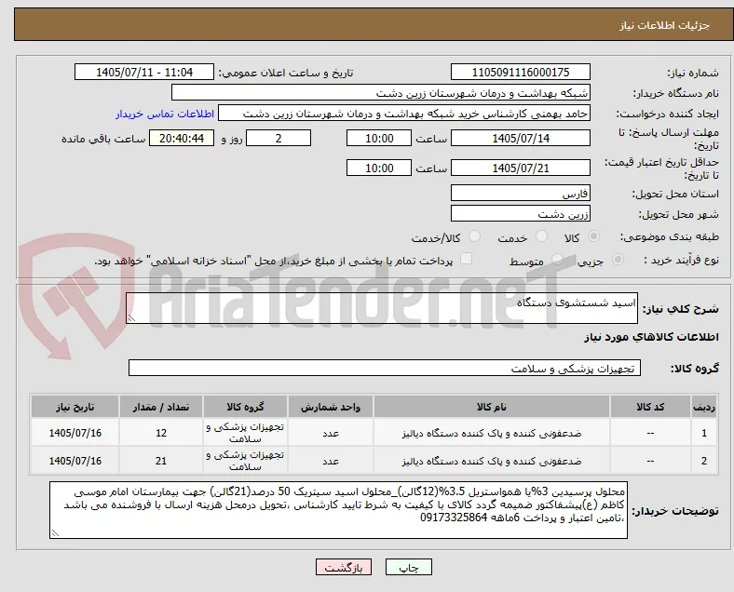The image size is (734, 592).
Task: Click the delivery province field فارس
Action: tap(521, 193)
